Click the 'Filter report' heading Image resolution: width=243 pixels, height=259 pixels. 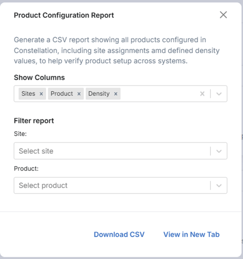click(34, 121)
